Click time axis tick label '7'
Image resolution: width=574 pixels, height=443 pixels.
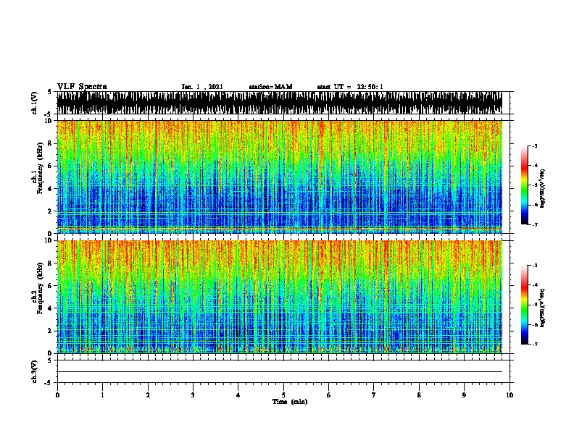[374, 395]
